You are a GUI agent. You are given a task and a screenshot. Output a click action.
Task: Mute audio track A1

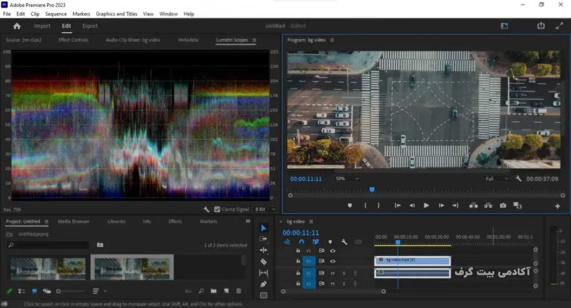(x=332, y=273)
